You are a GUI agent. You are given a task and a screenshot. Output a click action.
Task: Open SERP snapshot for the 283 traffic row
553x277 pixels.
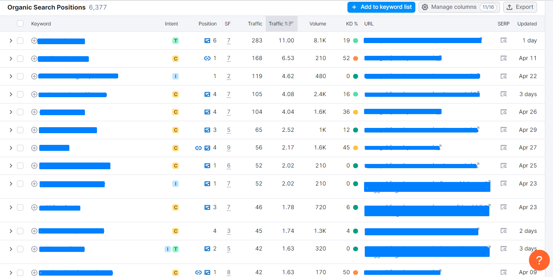pyautogui.click(x=503, y=41)
